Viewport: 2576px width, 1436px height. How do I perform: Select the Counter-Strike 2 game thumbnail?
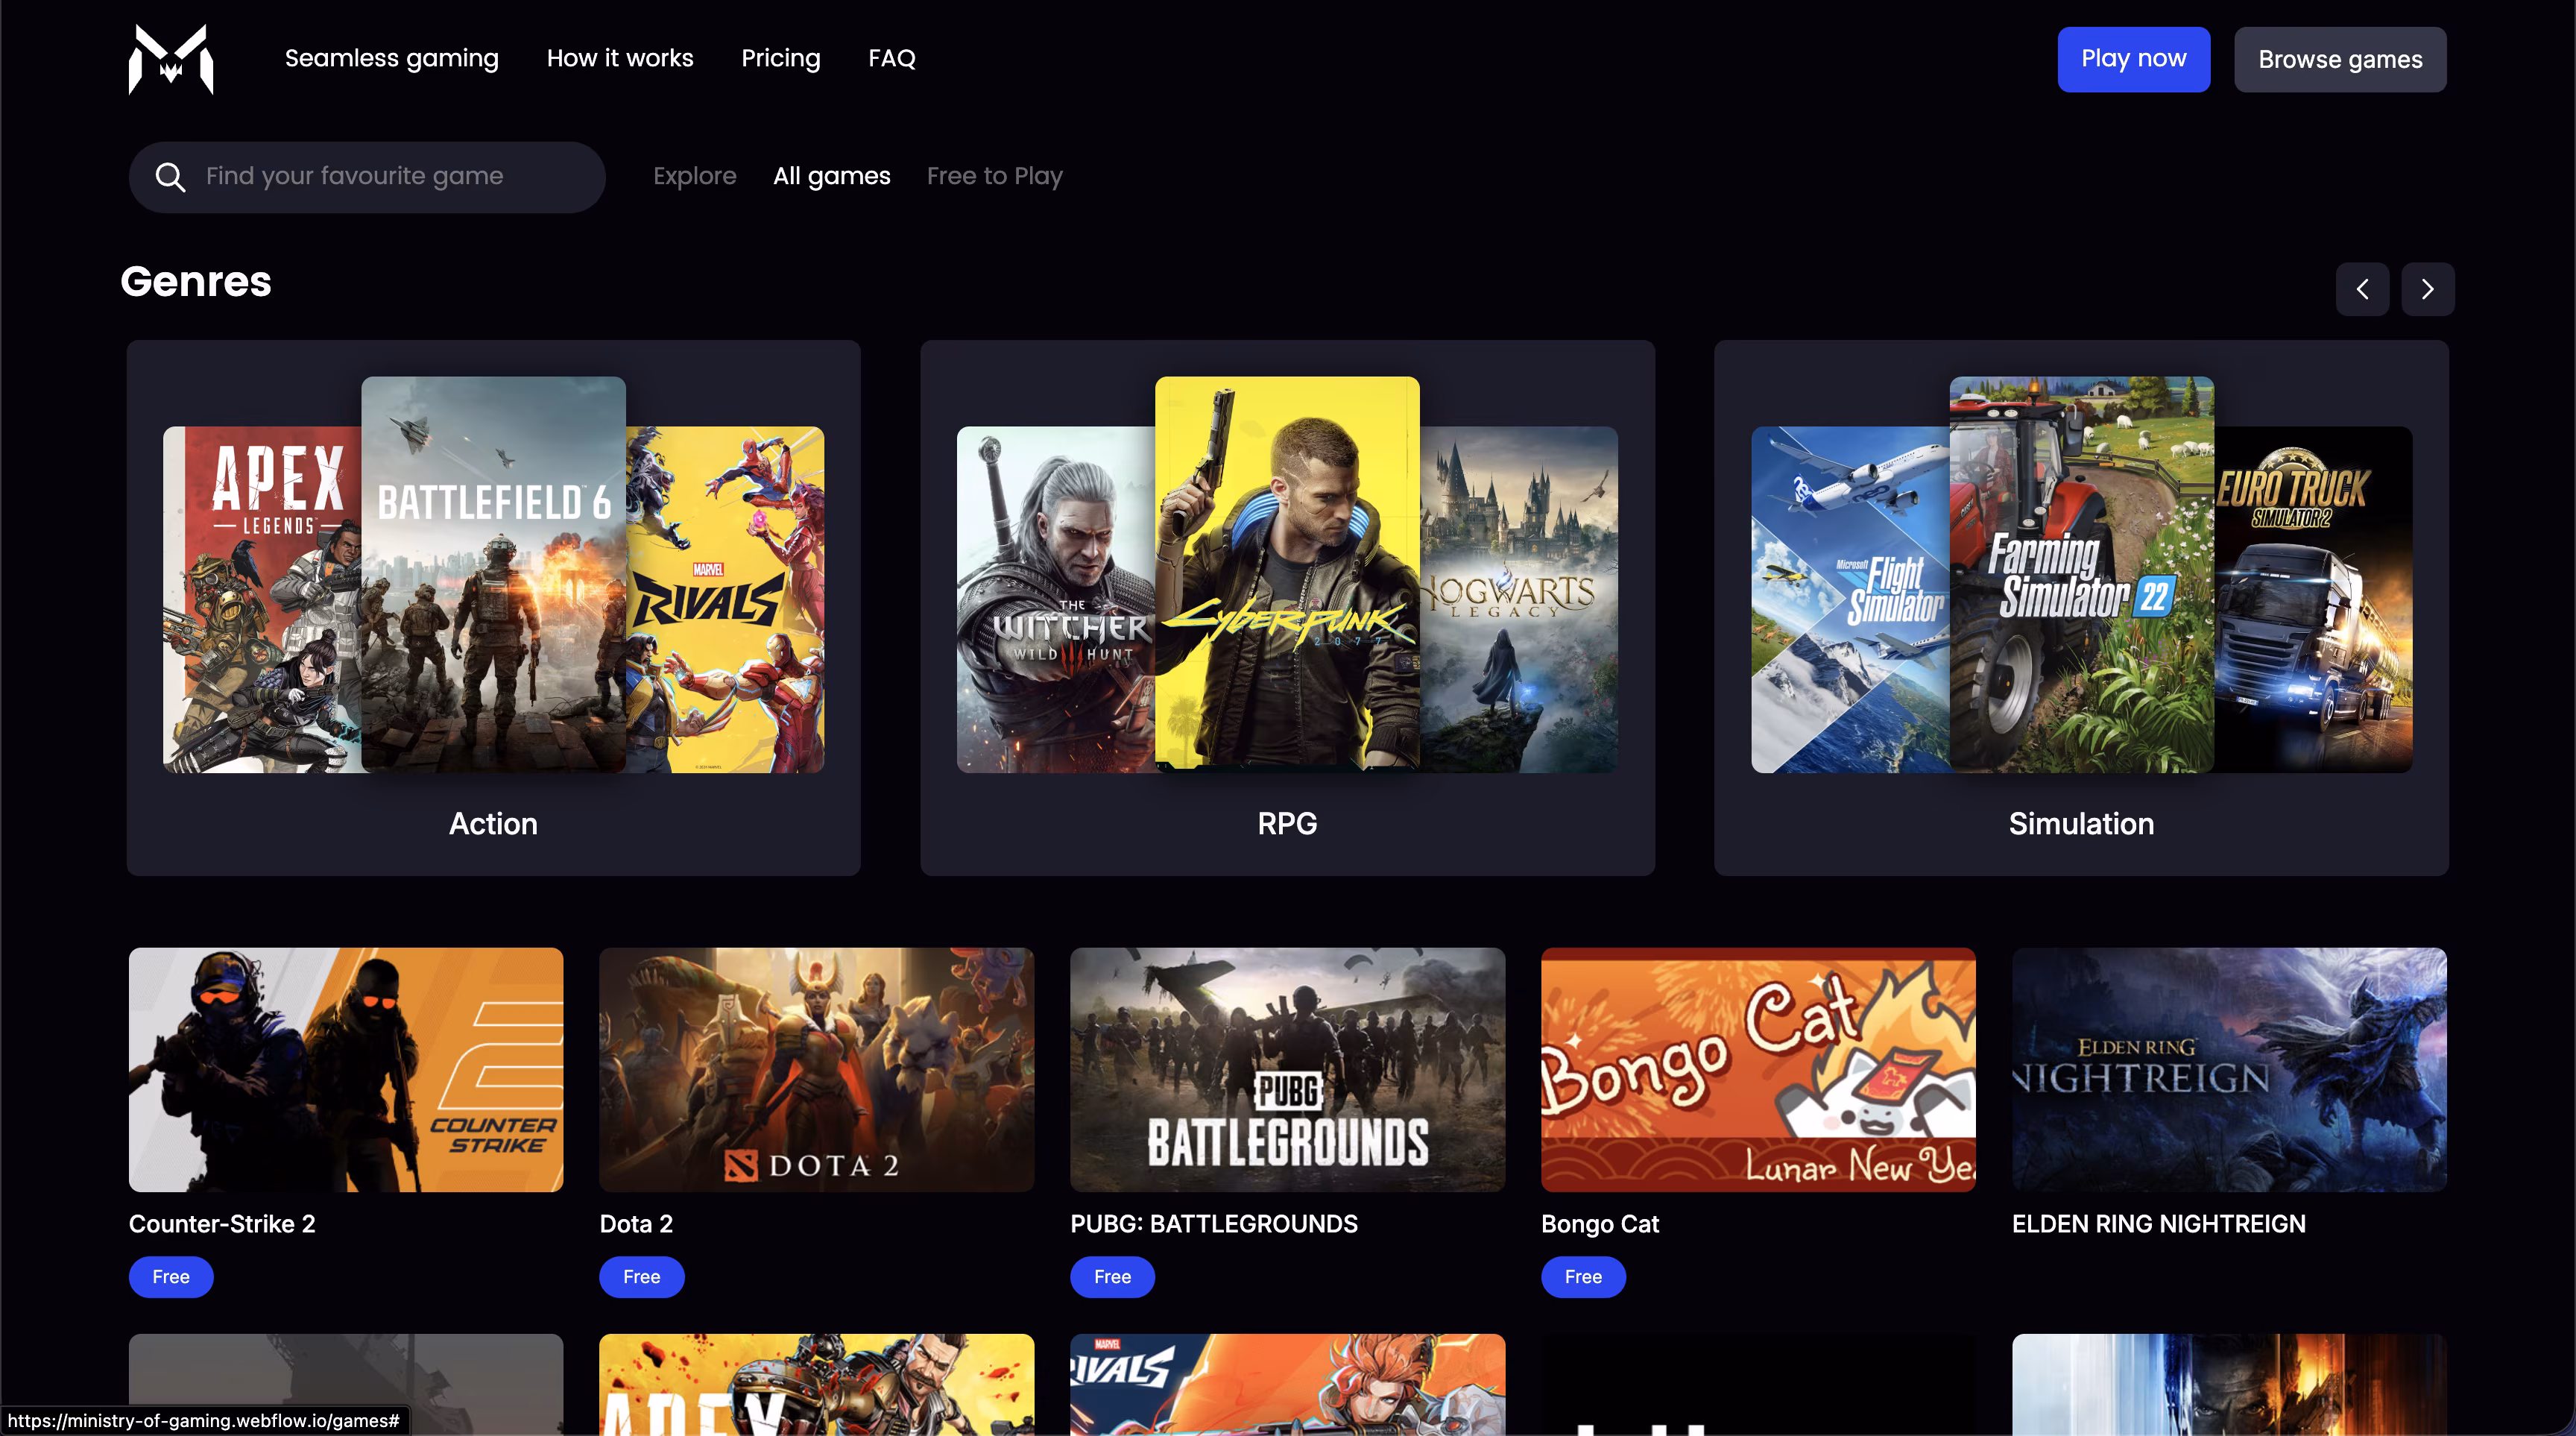pyautogui.click(x=346, y=1069)
